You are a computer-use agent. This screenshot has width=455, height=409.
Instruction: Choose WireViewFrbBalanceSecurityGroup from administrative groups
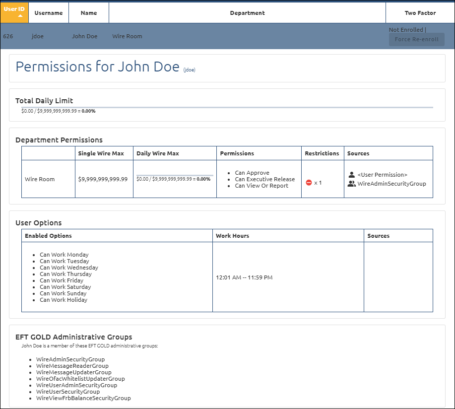83,398
